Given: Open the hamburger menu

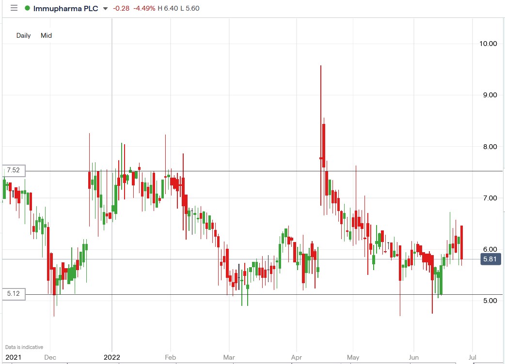Looking at the screenshot, I should click(14, 8).
